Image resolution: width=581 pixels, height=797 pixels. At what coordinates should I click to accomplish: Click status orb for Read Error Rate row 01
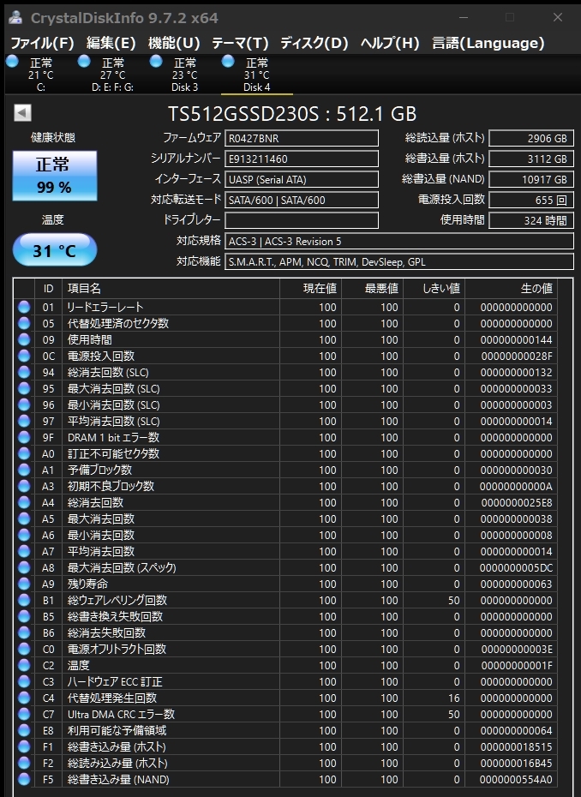click(24, 307)
